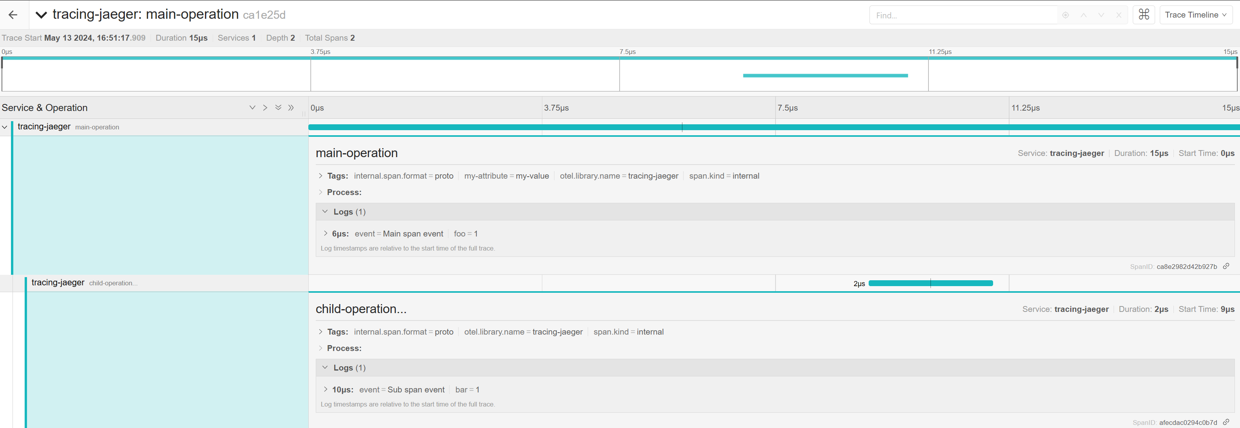
Task: Expand one level using single down chevron
Action: [252, 108]
